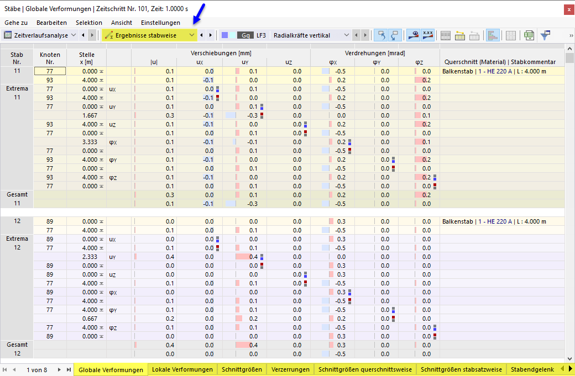Select the focused Knoten 77 cell in Stab 11 row
The image size is (575, 376).
pos(50,71)
